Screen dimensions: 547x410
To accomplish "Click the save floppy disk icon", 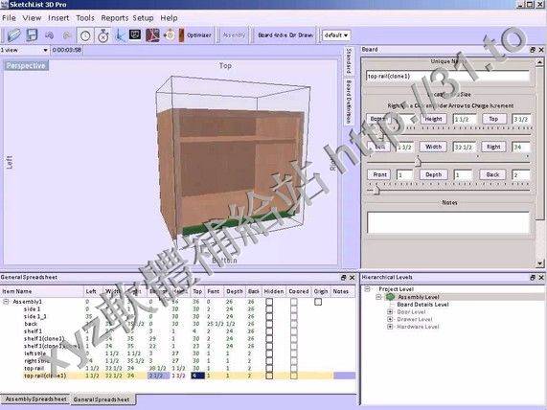I will [x=32, y=35].
